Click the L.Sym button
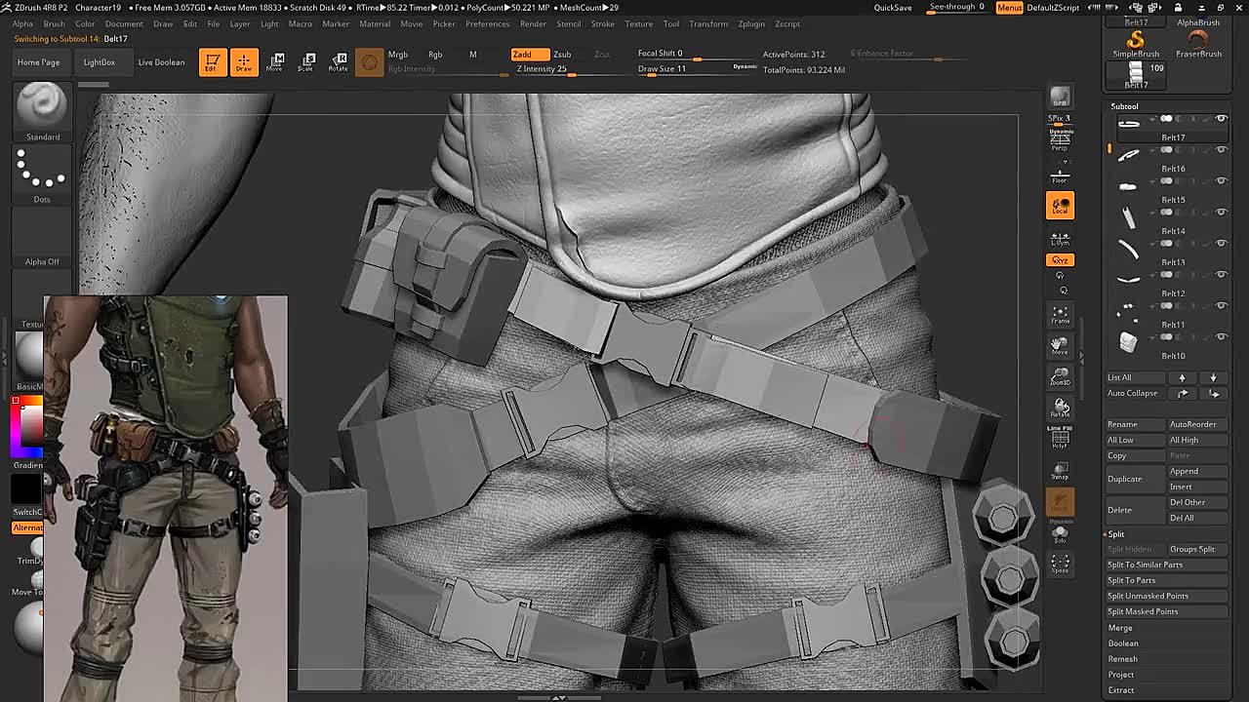Screen dimensions: 1249x702 click(1060, 239)
